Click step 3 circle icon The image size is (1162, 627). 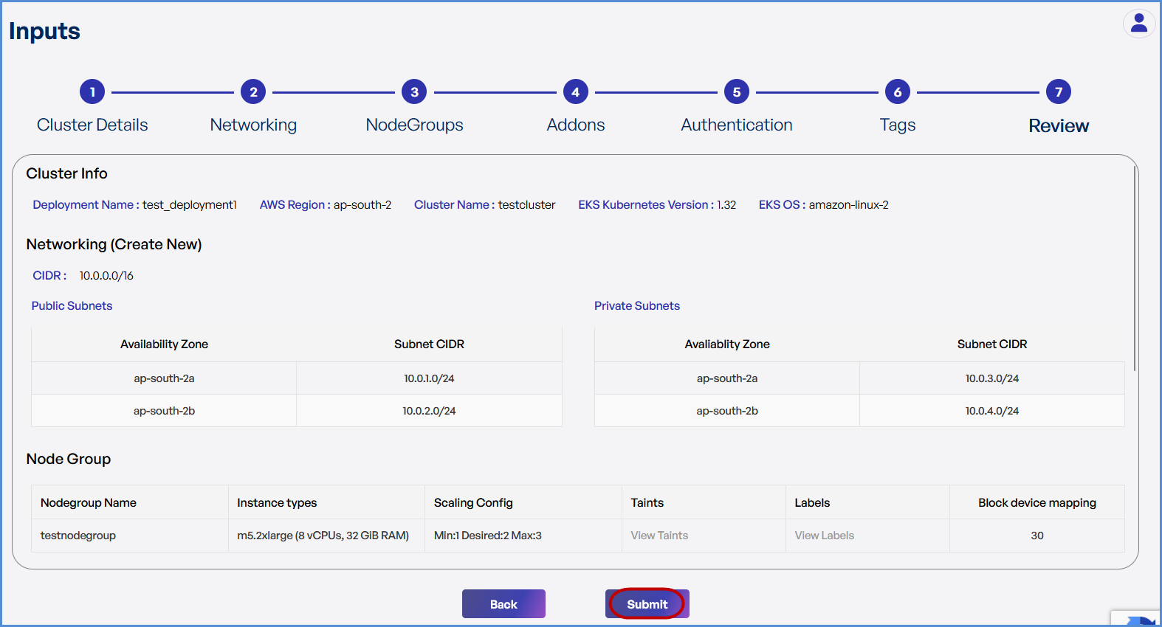(x=414, y=92)
